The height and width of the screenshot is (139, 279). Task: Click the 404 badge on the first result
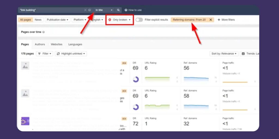pos(124,63)
